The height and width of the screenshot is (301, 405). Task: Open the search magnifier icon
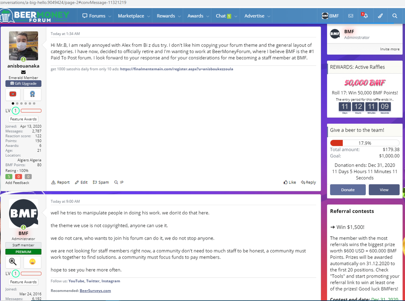(x=395, y=16)
